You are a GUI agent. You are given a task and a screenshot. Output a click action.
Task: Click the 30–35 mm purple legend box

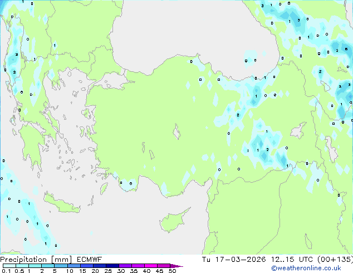tap(125, 266)
